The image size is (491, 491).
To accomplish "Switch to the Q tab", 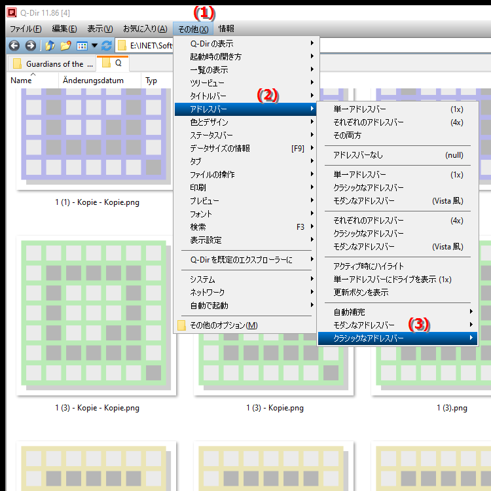I will tap(113, 64).
